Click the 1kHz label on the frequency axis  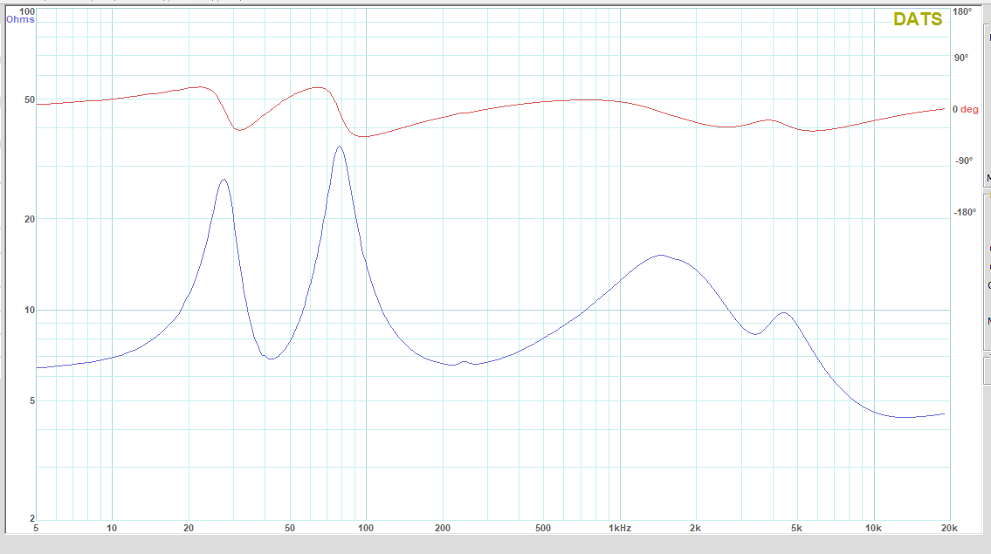[620, 529]
